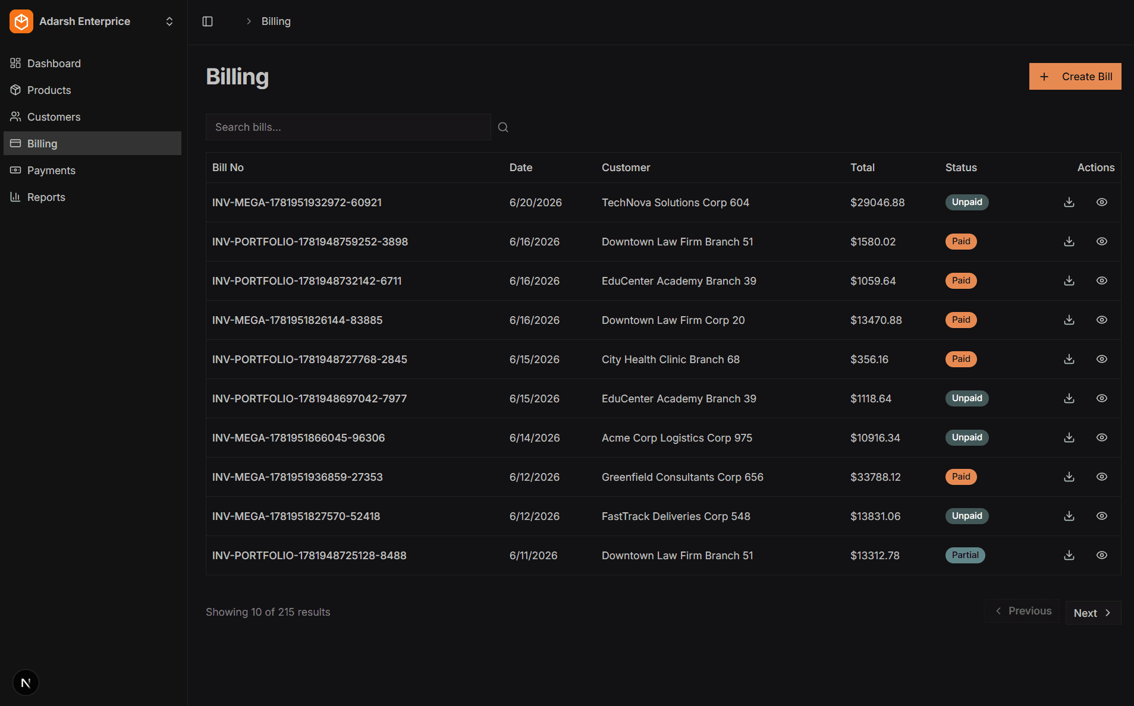
Task: Download bill INV-PORTFOLIO-1781948727768-2845
Action: point(1069,359)
